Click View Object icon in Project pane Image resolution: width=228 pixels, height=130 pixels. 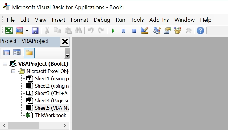[x=17, y=53]
